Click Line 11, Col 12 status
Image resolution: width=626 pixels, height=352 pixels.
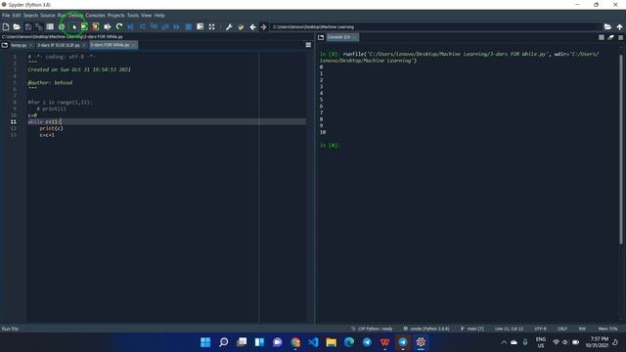click(509, 329)
